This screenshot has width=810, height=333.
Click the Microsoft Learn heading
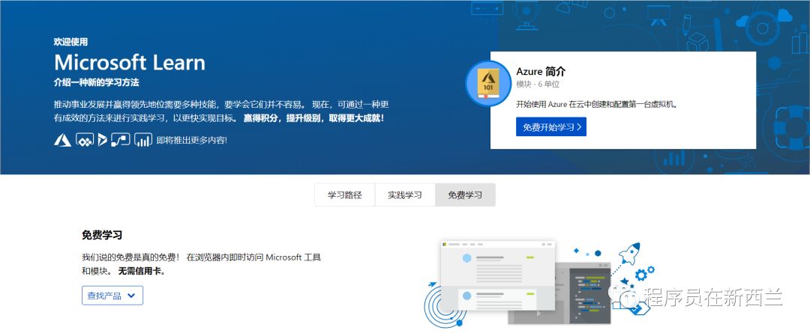click(130, 63)
